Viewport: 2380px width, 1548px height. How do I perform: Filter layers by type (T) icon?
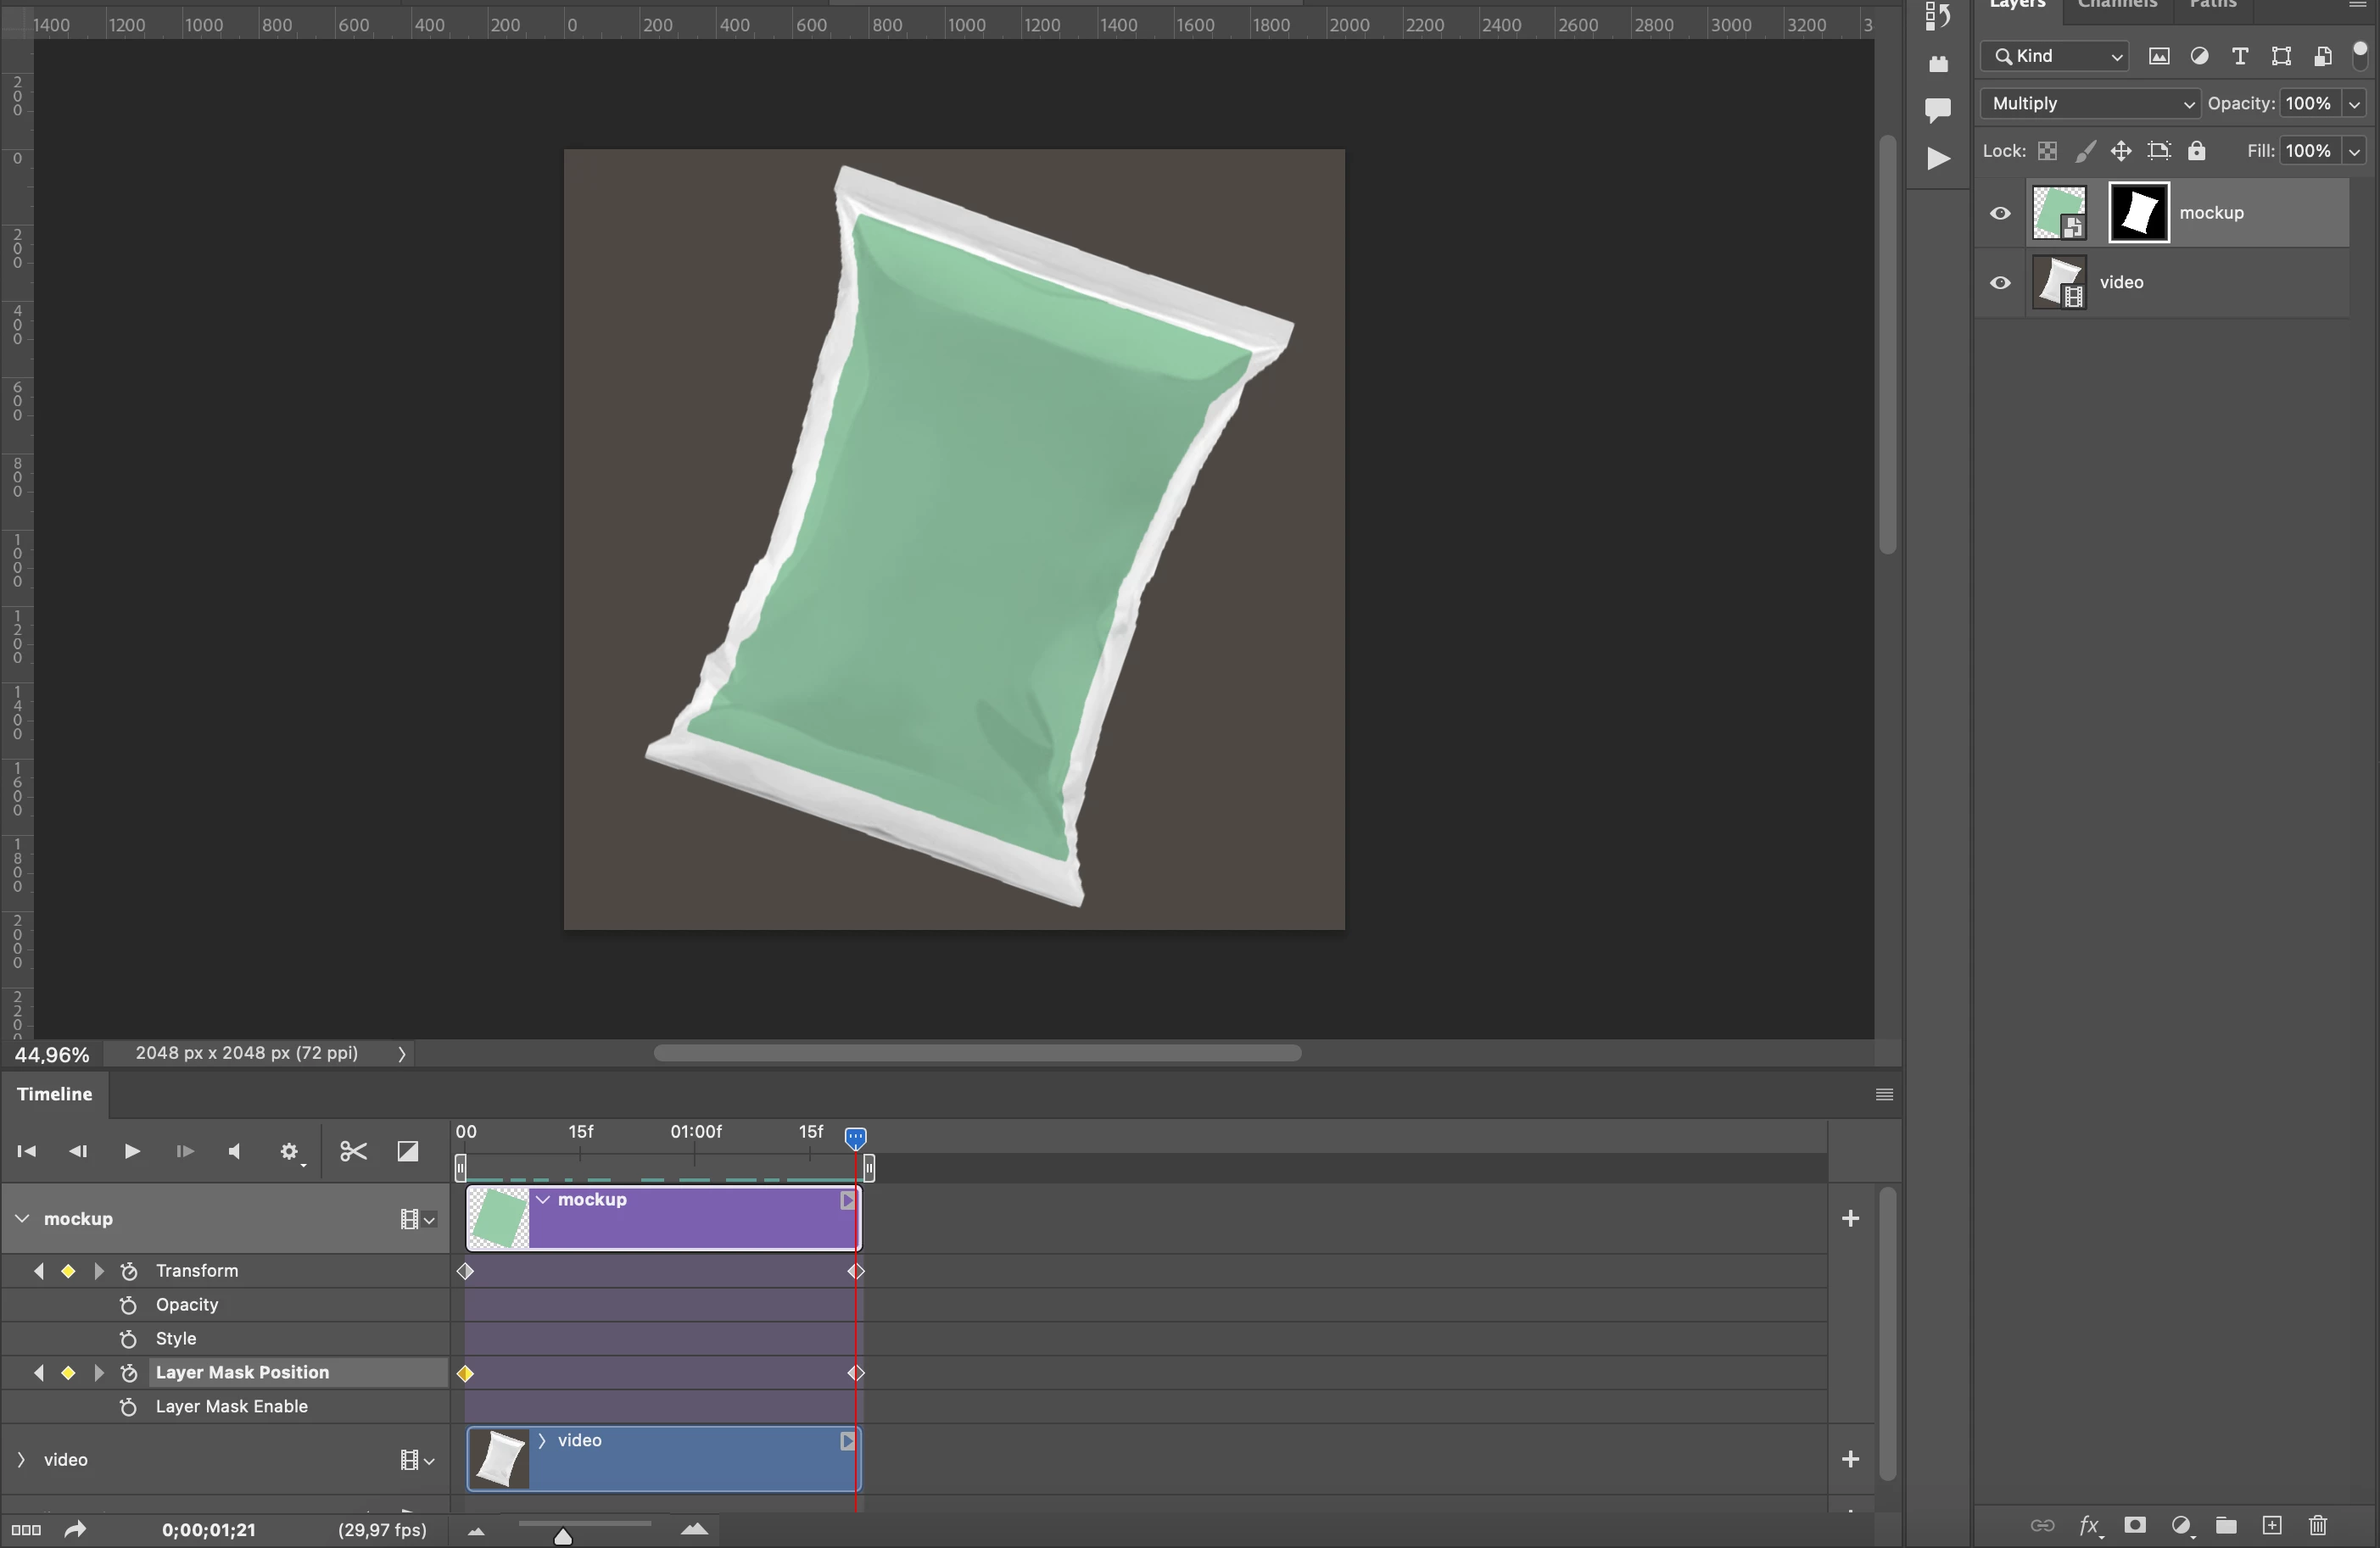click(2240, 56)
